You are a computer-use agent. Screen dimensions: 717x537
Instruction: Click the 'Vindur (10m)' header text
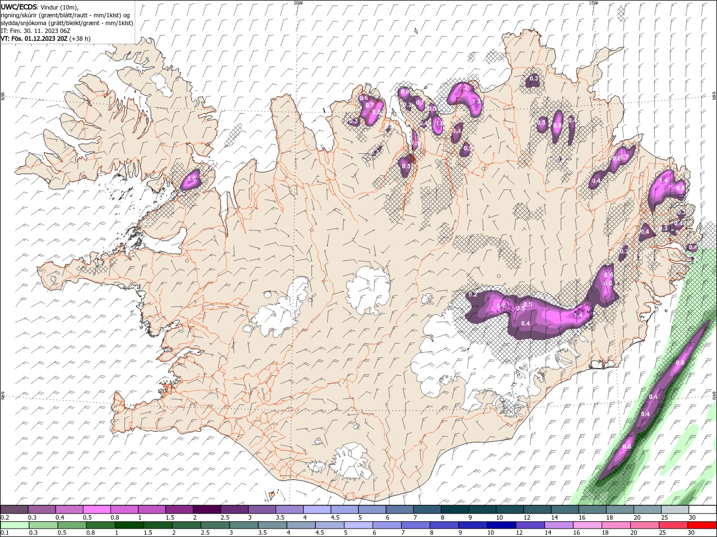click(59, 7)
